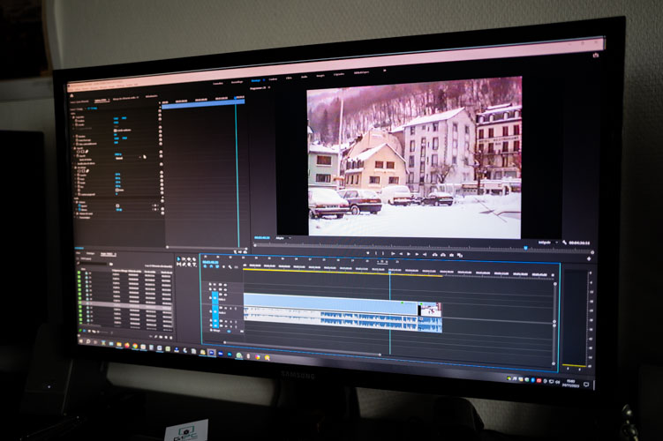Image resolution: width=663 pixels, height=441 pixels.
Task: Click the Program monitor current timecode
Action: coord(261,238)
